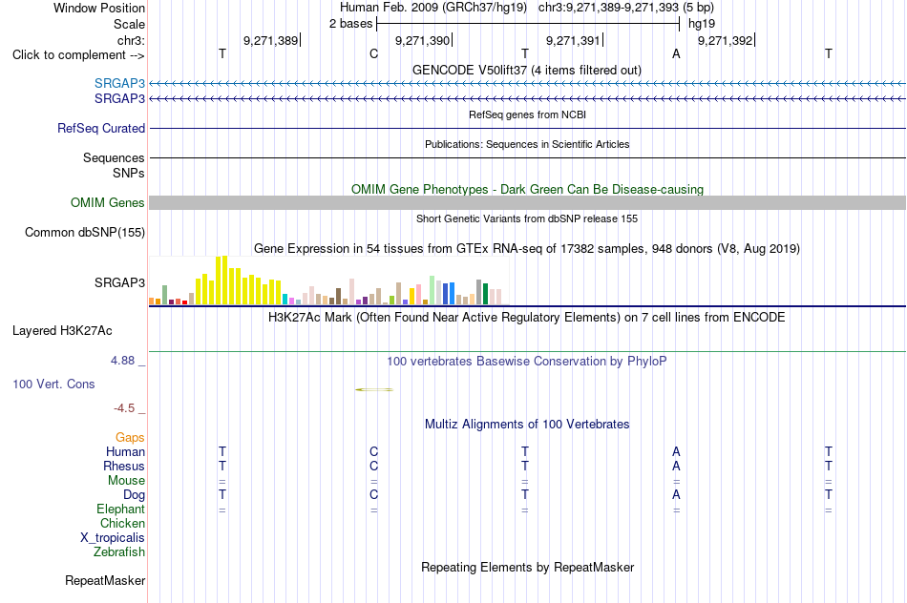This screenshot has width=907, height=603.
Task: Click base A in the complement row
Action: coord(676,54)
